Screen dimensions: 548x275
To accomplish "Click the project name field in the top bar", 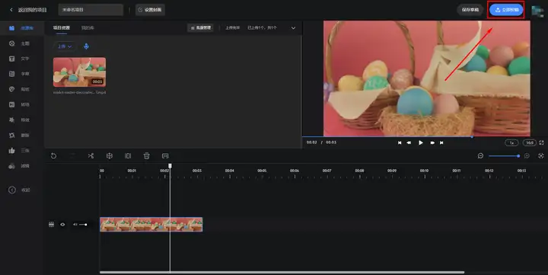I will [91, 10].
